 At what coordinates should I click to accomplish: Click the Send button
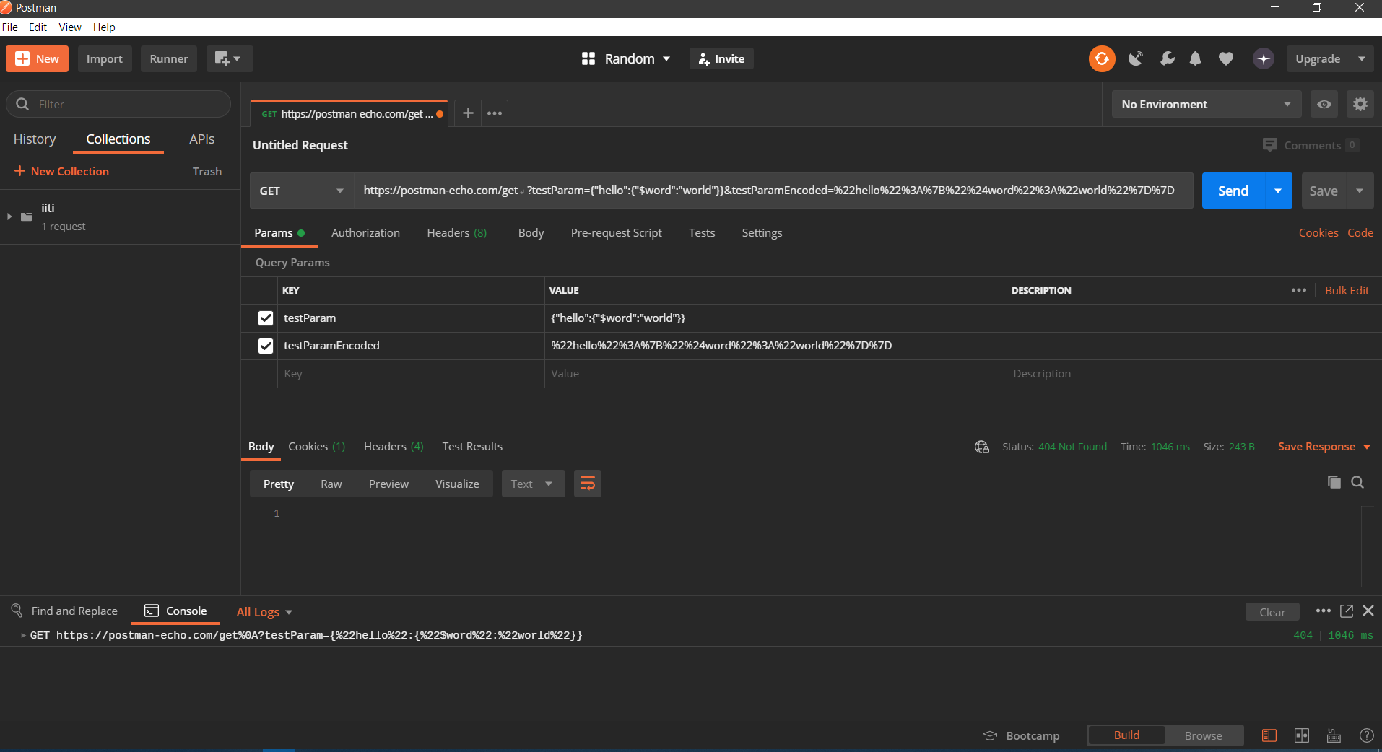coord(1233,191)
